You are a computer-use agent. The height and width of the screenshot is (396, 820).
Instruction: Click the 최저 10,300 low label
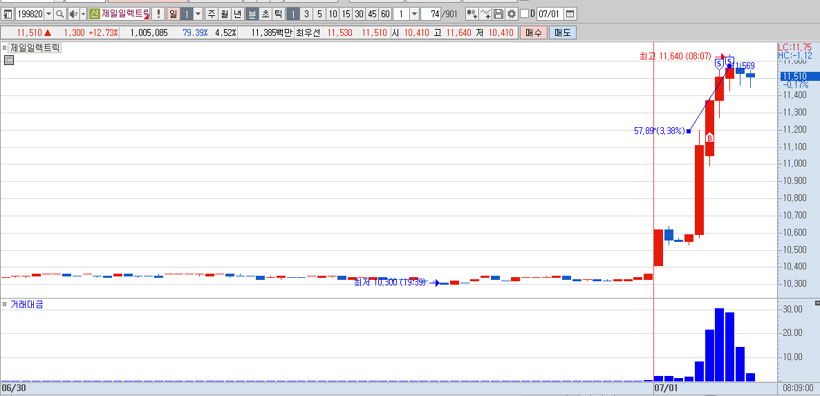[390, 282]
